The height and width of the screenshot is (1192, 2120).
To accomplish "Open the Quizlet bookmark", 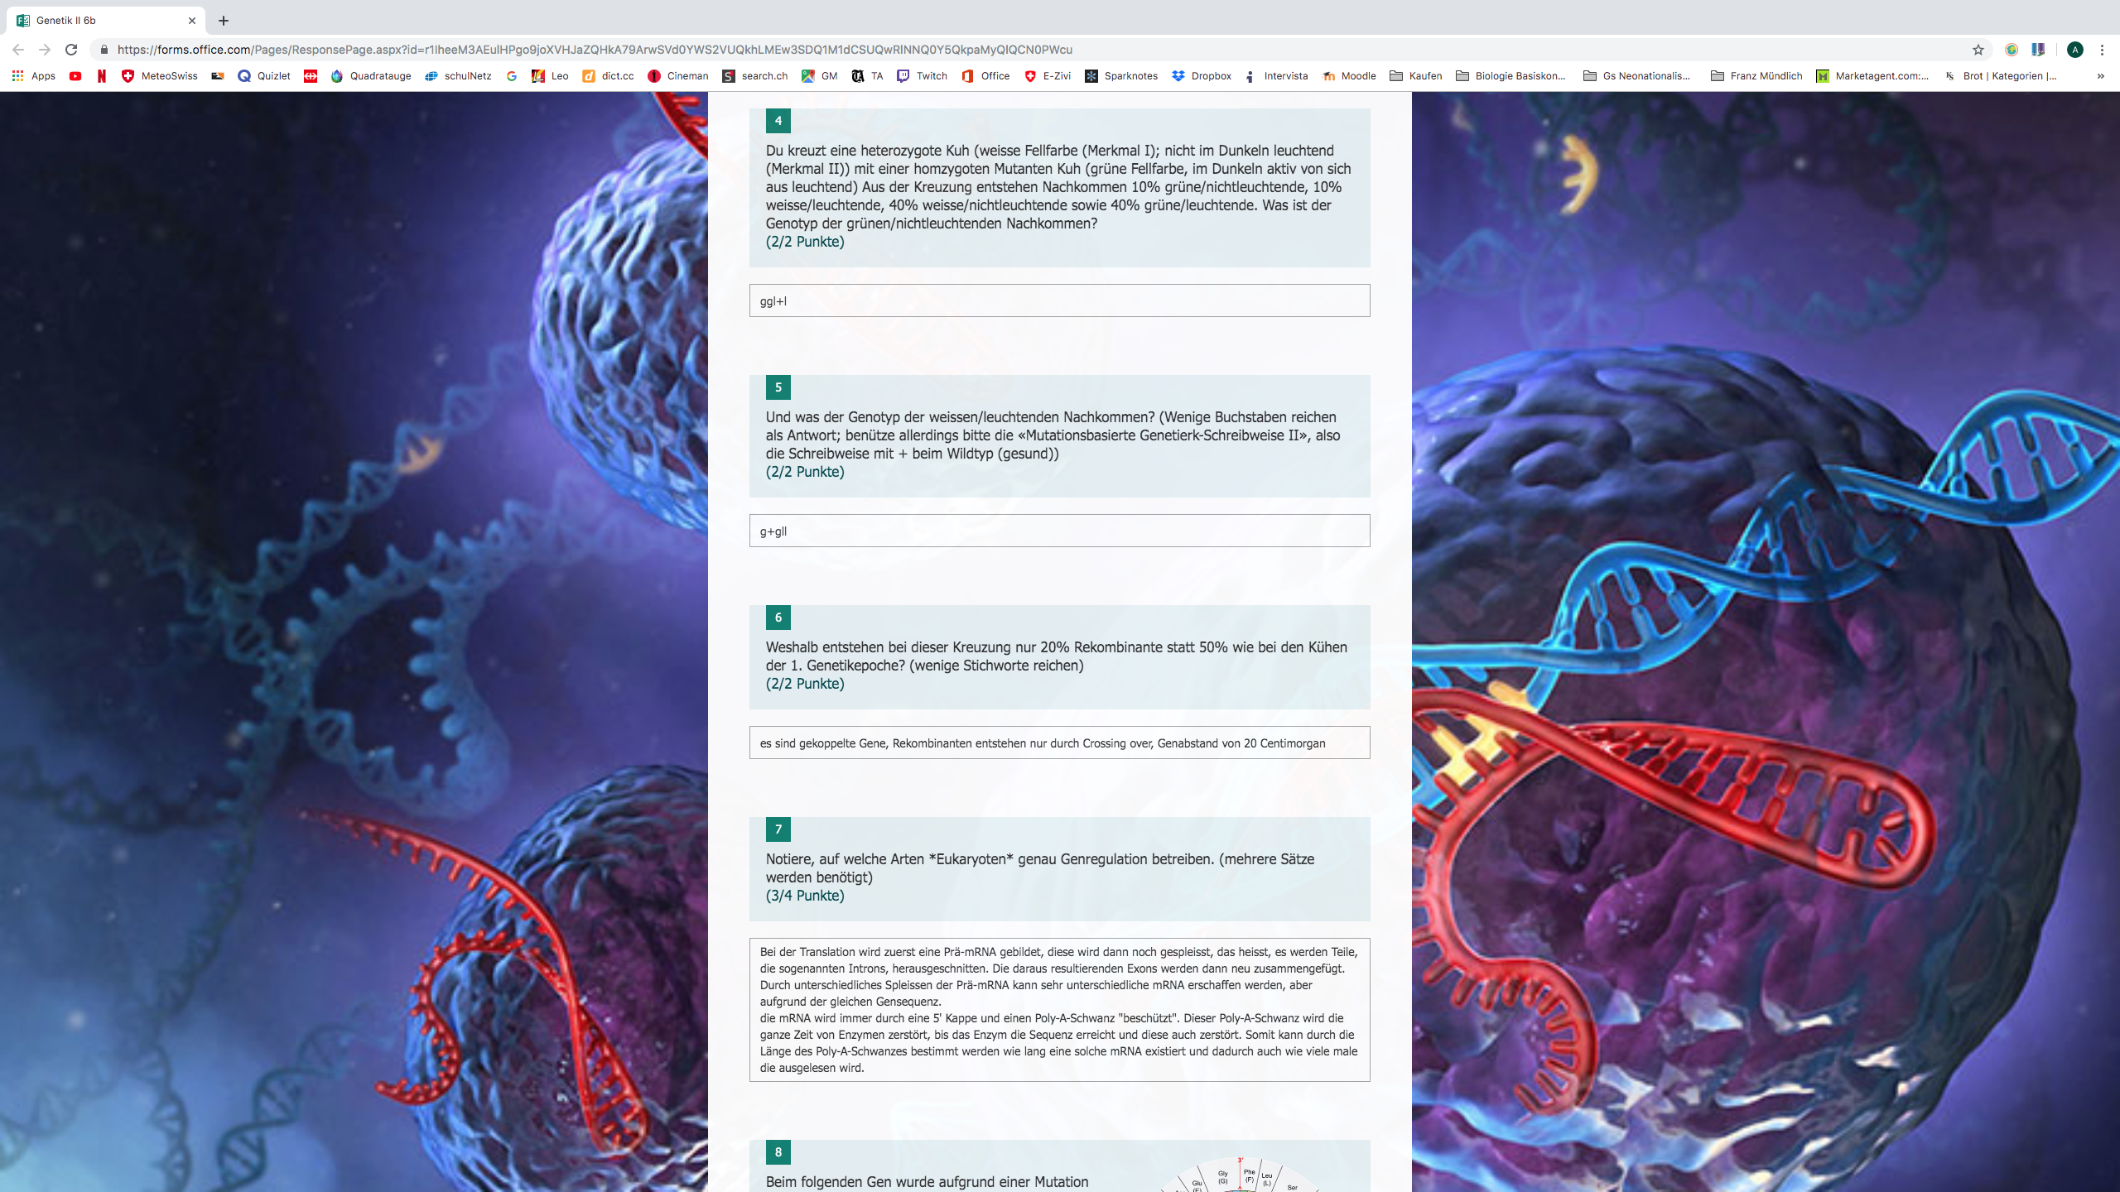I will [x=263, y=75].
